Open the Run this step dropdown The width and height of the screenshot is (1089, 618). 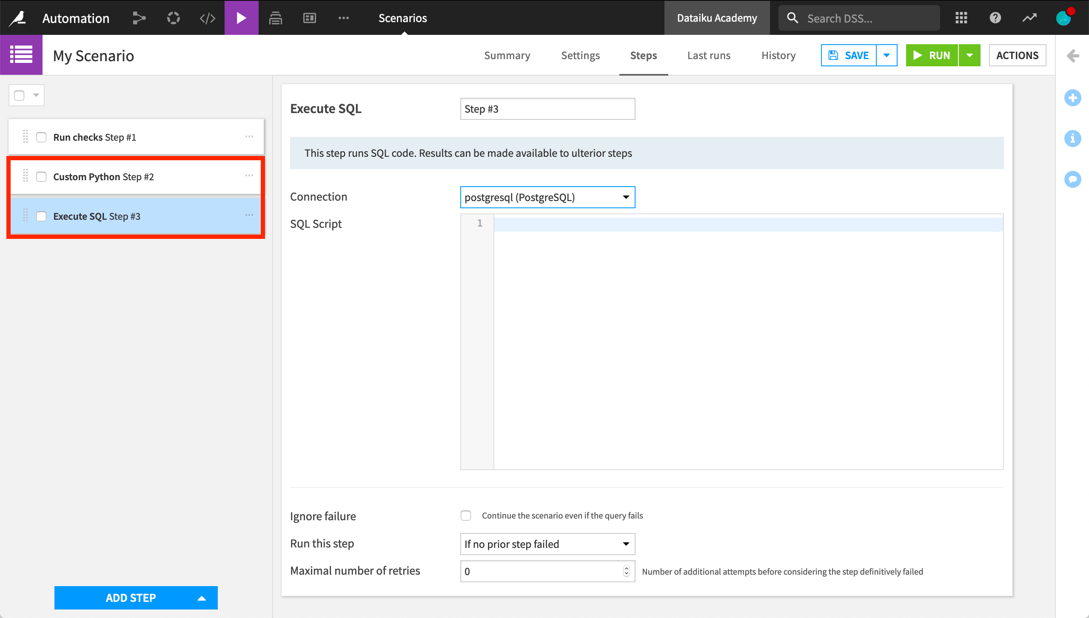click(547, 544)
